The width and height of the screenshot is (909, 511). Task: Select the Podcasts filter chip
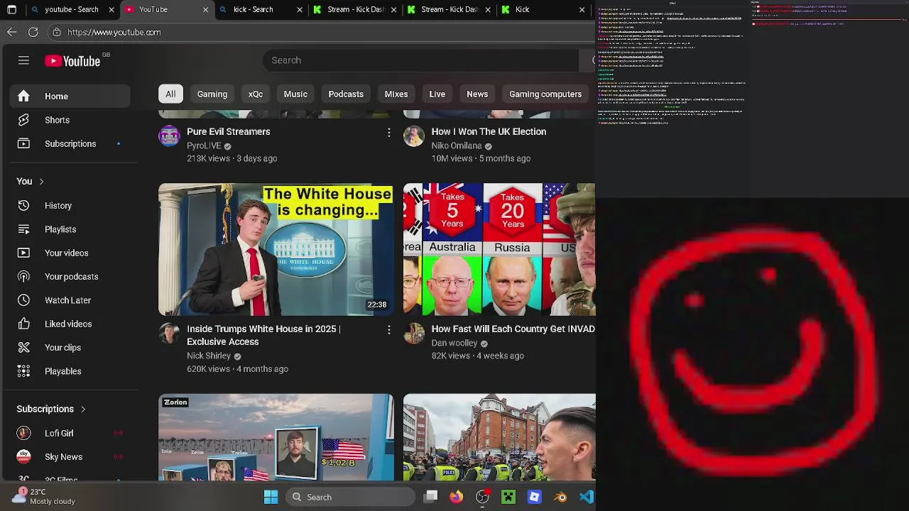coord(346,94)
